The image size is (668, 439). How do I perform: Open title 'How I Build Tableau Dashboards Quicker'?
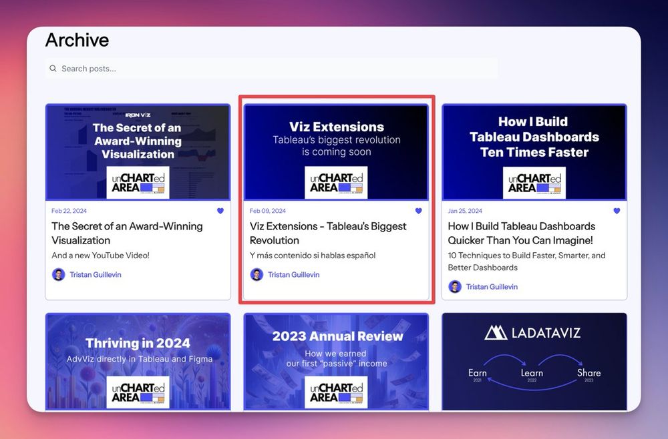(522, 233)
